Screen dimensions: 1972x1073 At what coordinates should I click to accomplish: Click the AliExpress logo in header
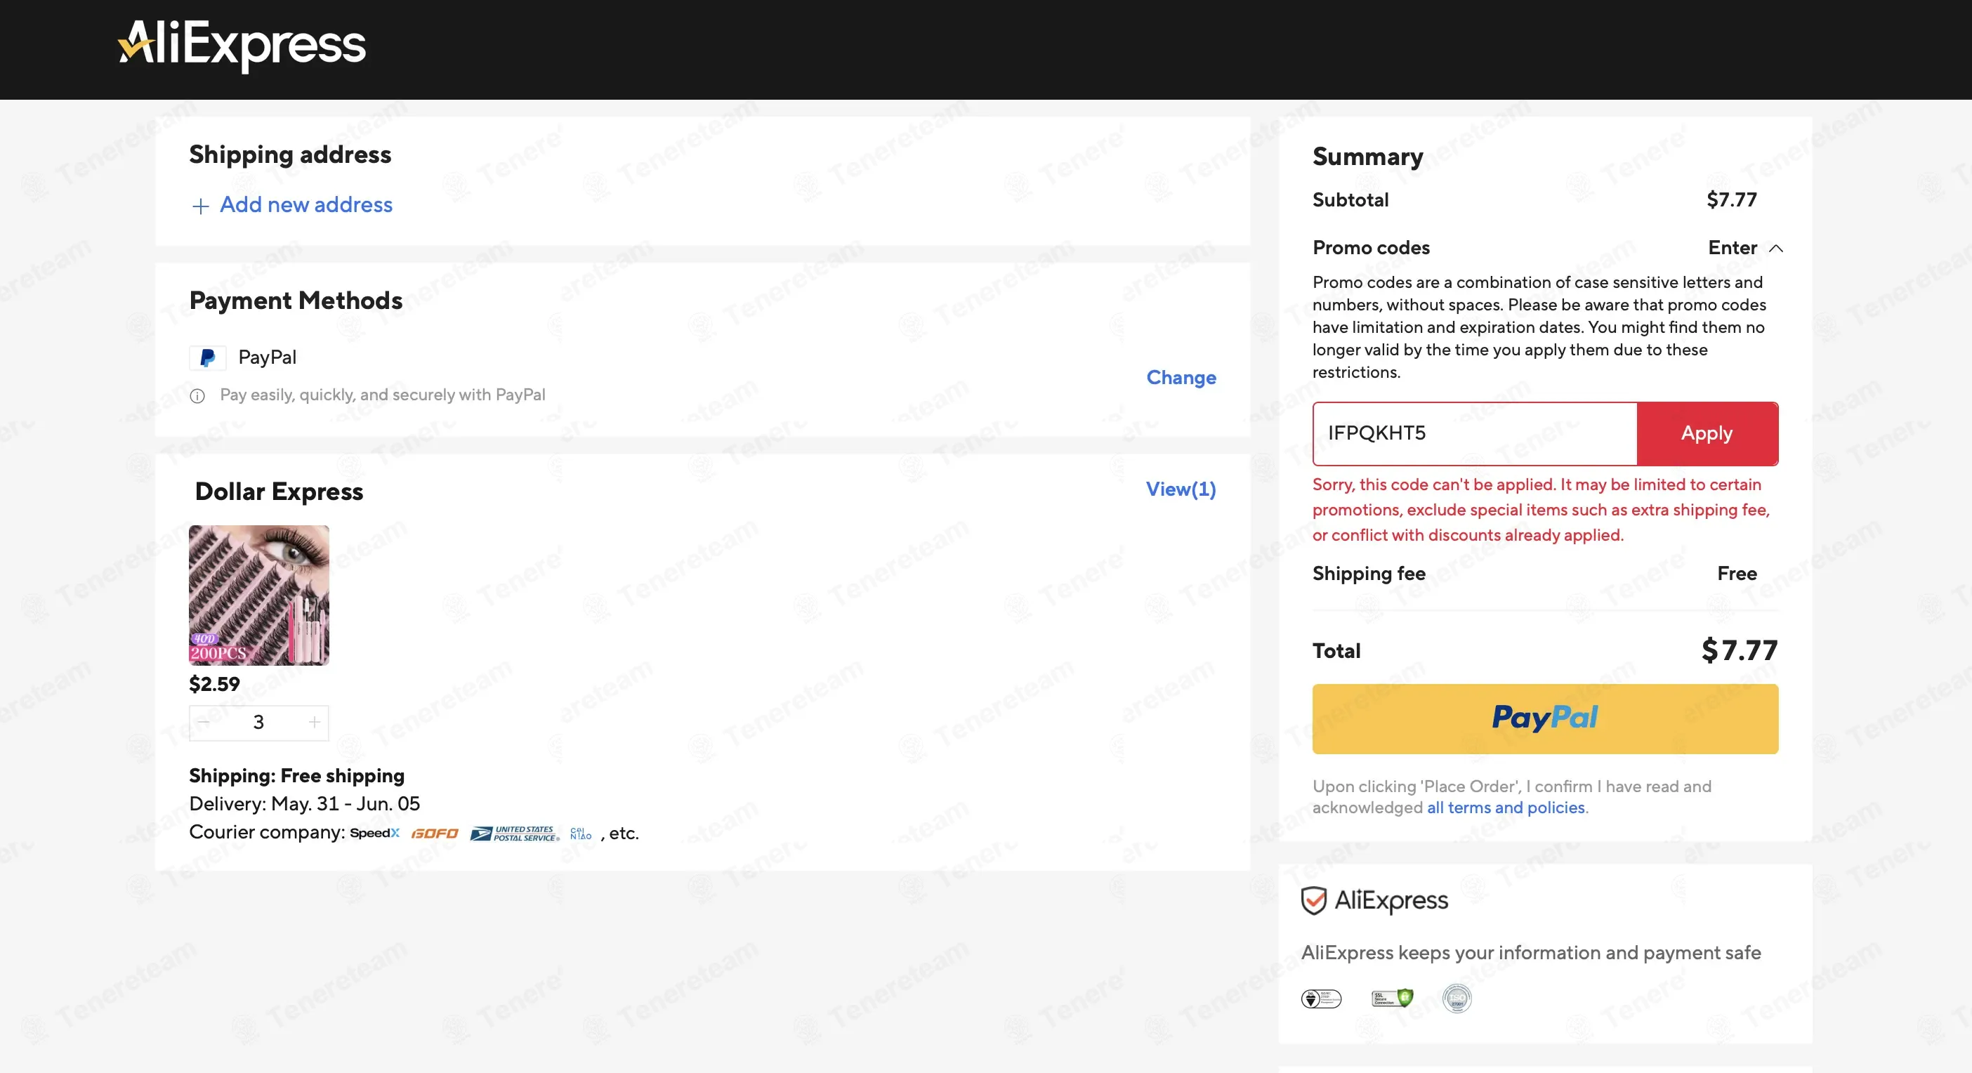pos(242,45)
